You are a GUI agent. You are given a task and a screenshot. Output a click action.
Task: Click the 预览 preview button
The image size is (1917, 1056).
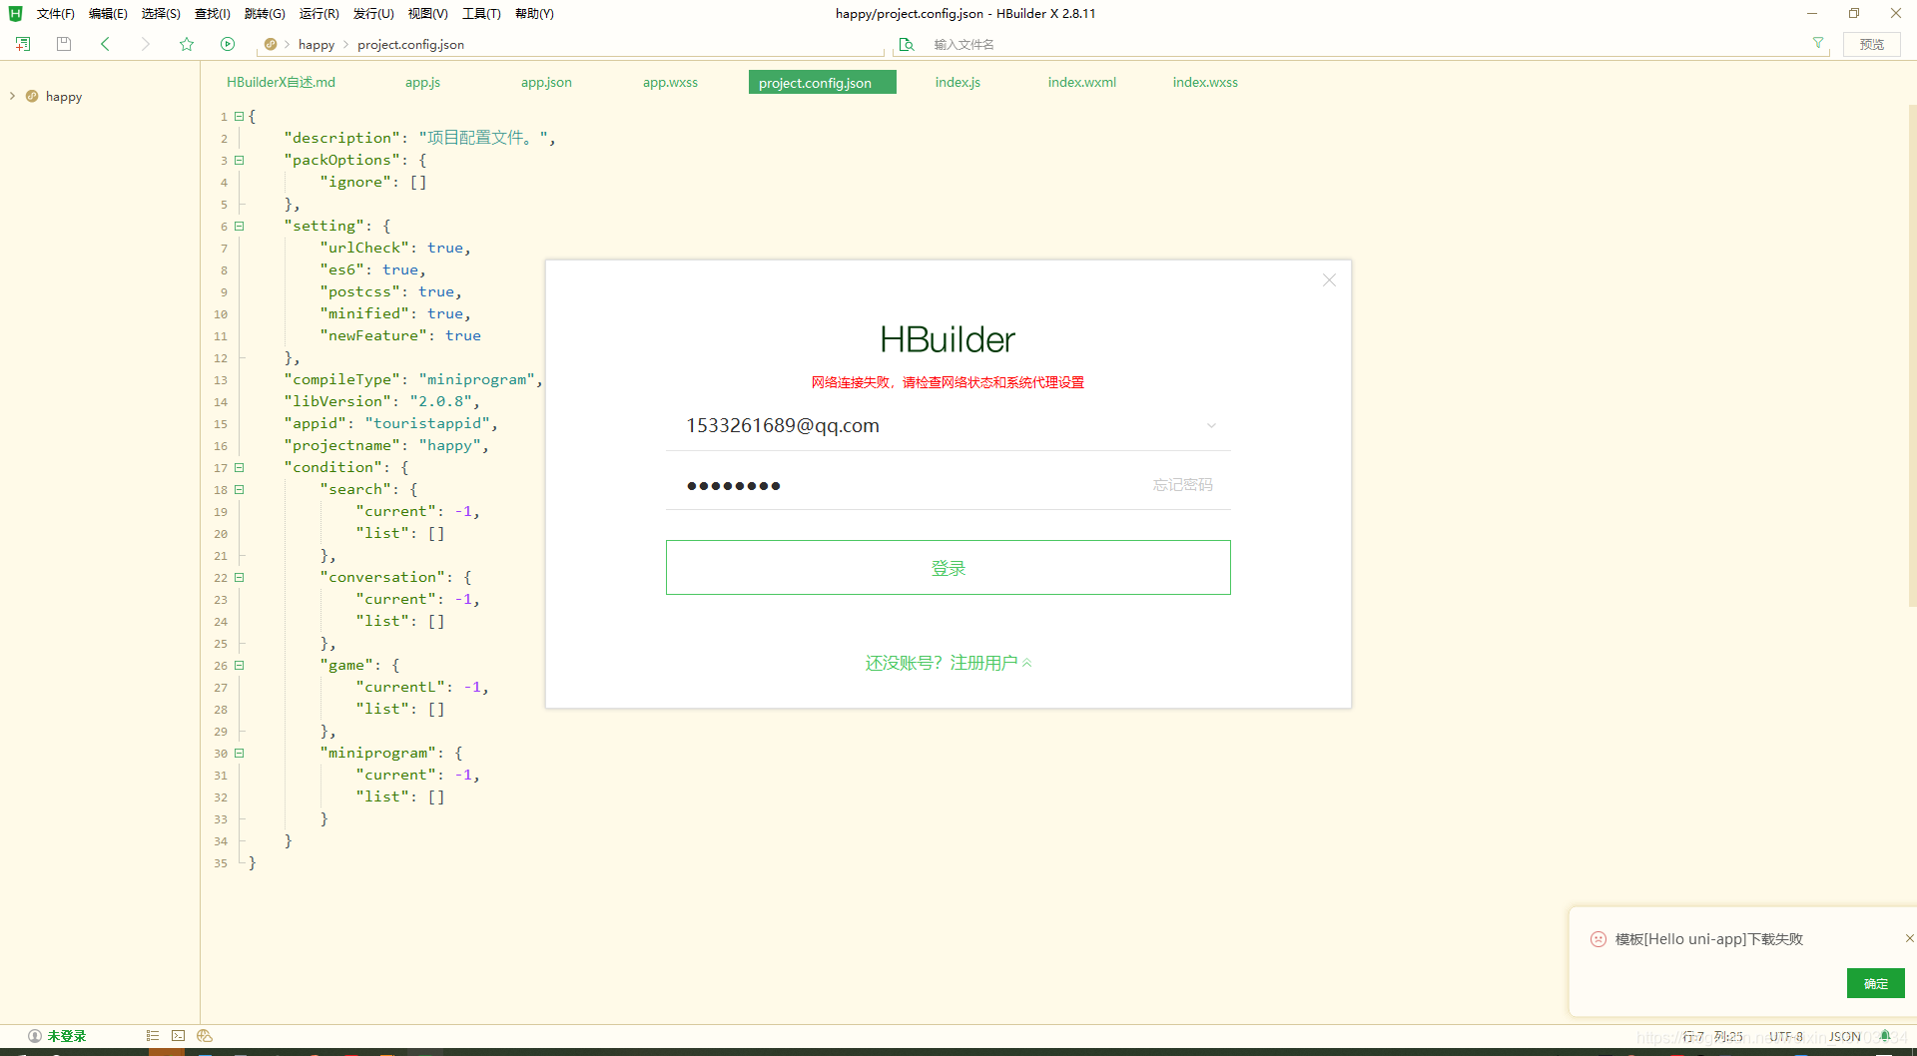point(1872,44)
